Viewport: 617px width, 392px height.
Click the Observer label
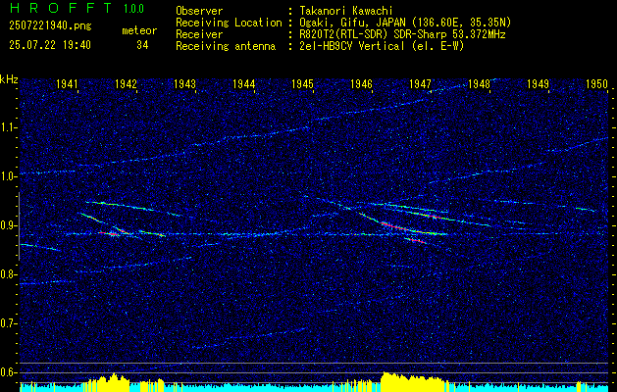pyautogui.click(x=199, y=12)
